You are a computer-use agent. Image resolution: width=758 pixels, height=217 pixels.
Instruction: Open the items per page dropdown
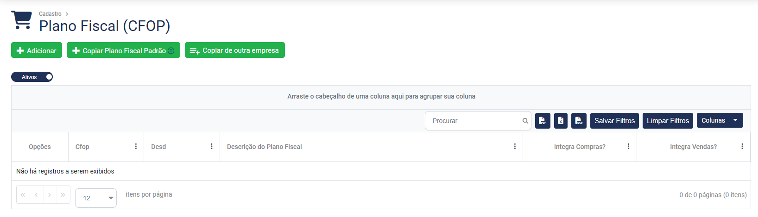tap(96, 198)
